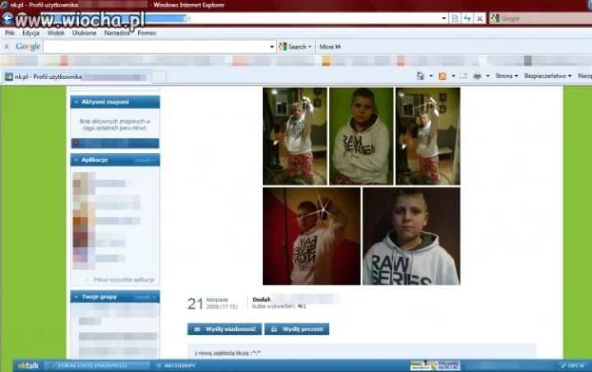Click the Google toolbar Search button
This screenshot has width=592, height=372.
pos(296,47)
